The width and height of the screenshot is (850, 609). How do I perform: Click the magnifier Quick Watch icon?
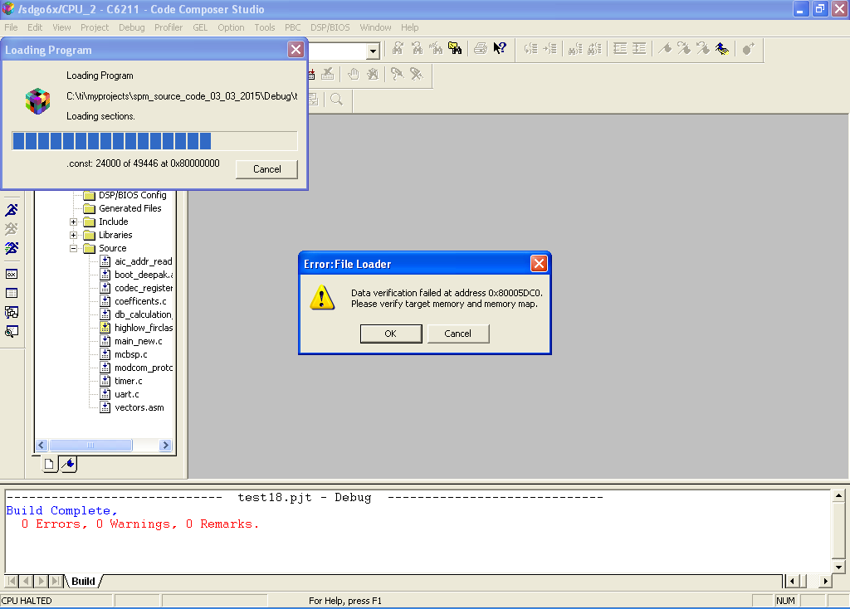337,100
